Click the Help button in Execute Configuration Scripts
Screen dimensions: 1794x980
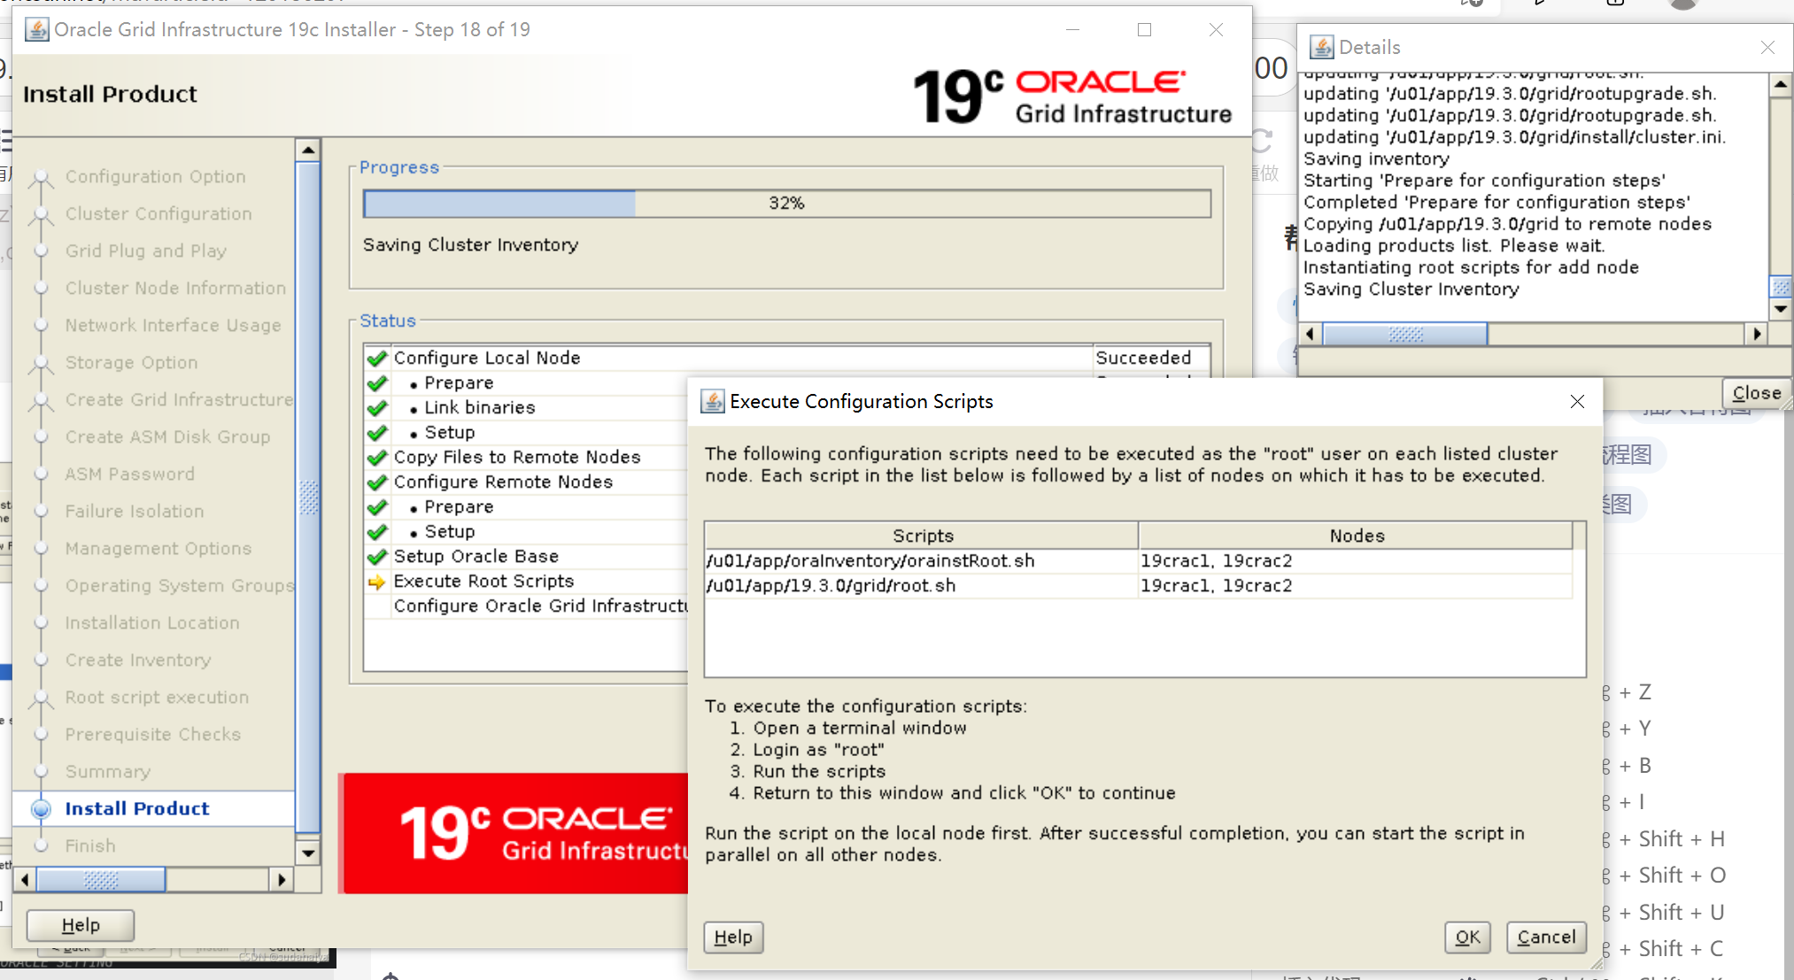coord(731,937)
